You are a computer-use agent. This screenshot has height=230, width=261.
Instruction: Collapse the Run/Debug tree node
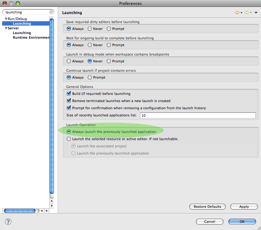pos(6,19)
